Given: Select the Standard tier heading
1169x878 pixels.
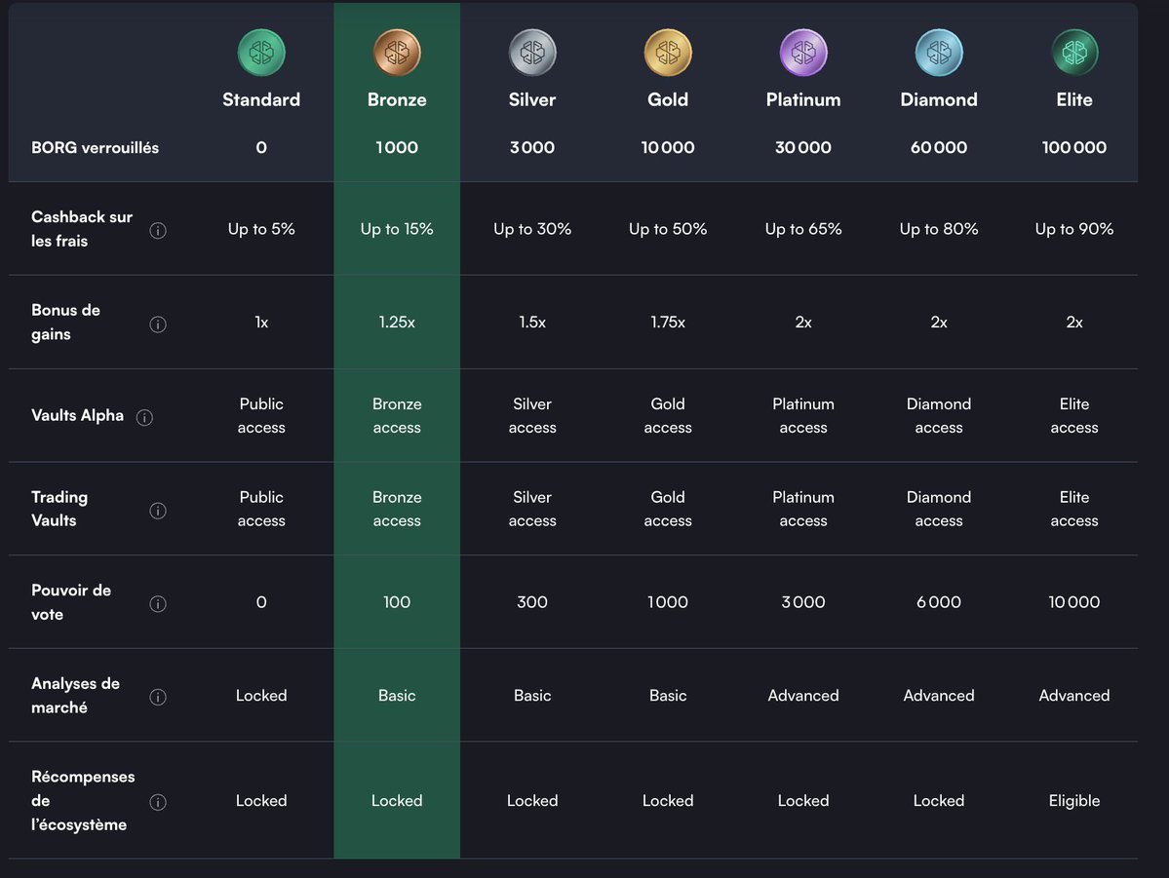Looking at the screenshot, I should tap(261, 99).
